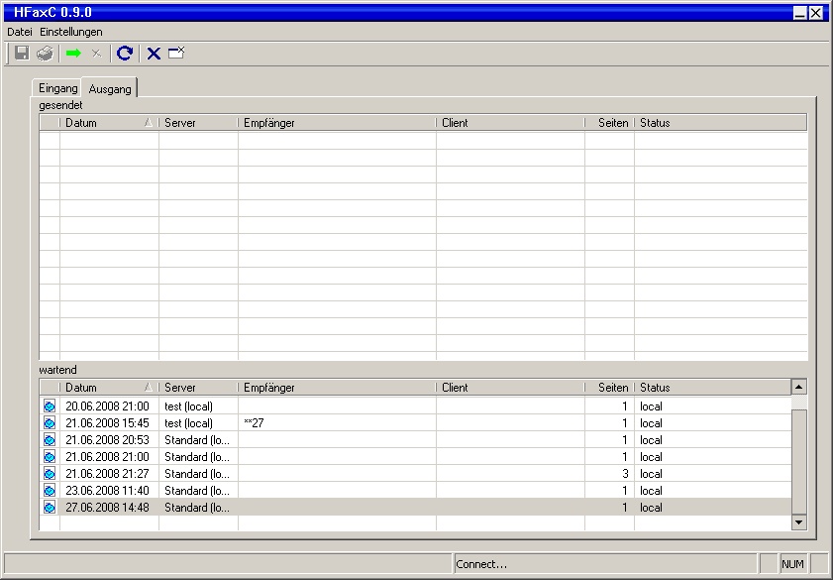Click fax icon of 21.06.2008 15:45 row
Viewport: 833px width, 580px height.
pyautogui.click(x=50, y=423)
